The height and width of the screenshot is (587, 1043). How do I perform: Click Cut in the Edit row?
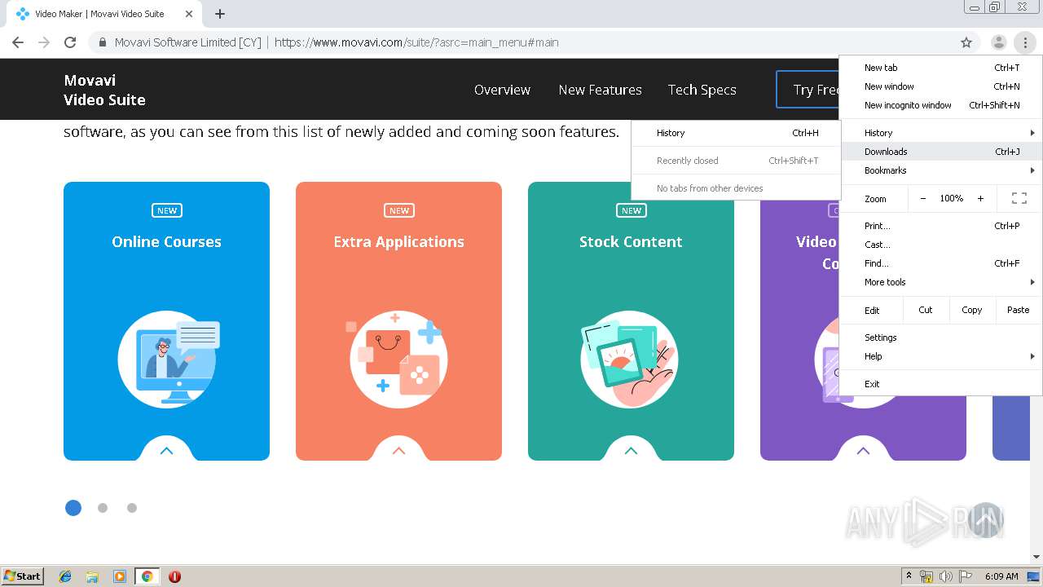[926, 310]
